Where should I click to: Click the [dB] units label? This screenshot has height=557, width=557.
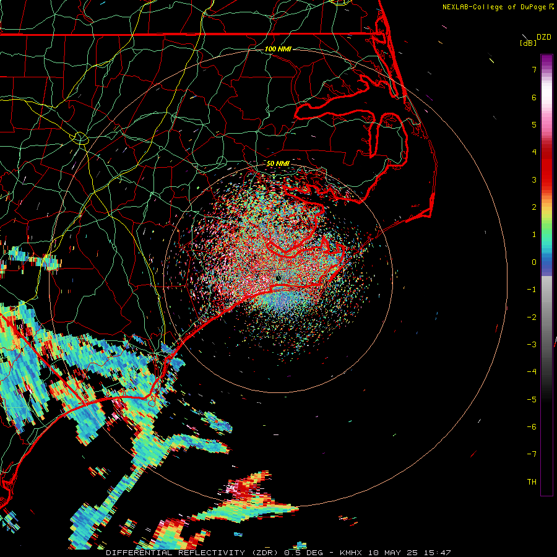[529, 43]
